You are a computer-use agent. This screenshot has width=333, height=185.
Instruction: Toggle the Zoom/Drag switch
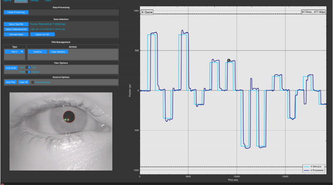click(x=28, y=67)
